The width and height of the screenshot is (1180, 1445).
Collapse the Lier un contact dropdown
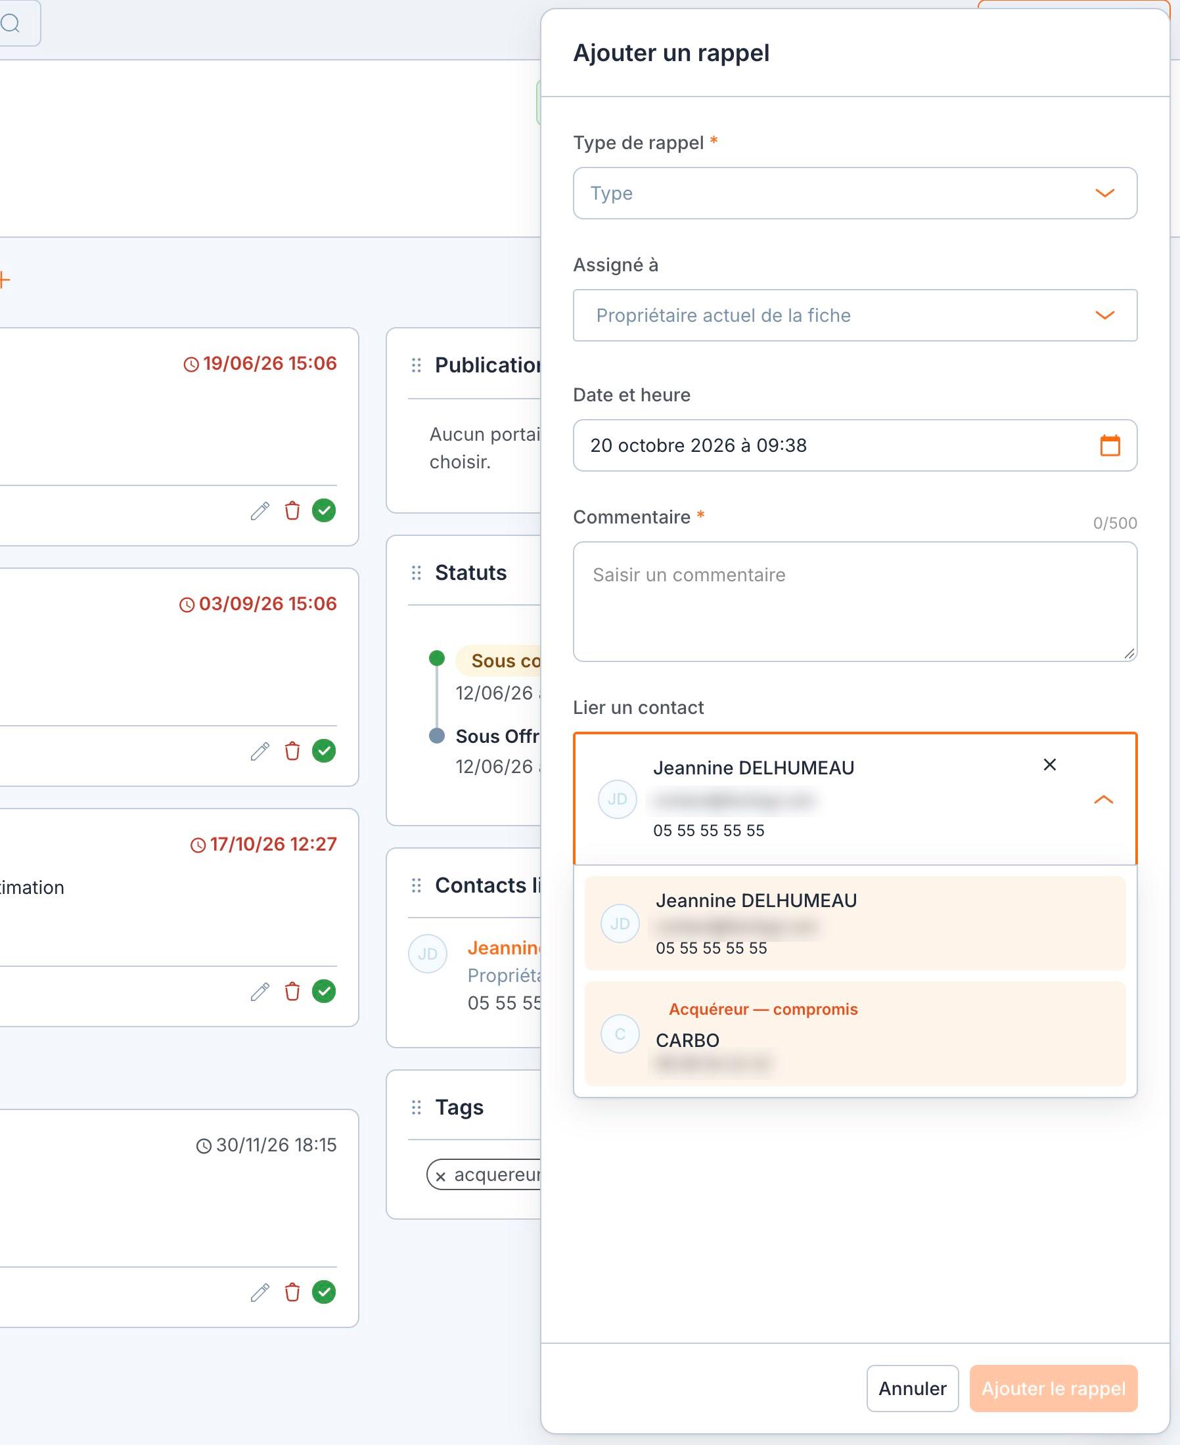click(x=1104, y=799)
